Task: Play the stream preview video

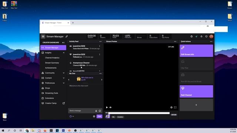Action: point(107,108)
